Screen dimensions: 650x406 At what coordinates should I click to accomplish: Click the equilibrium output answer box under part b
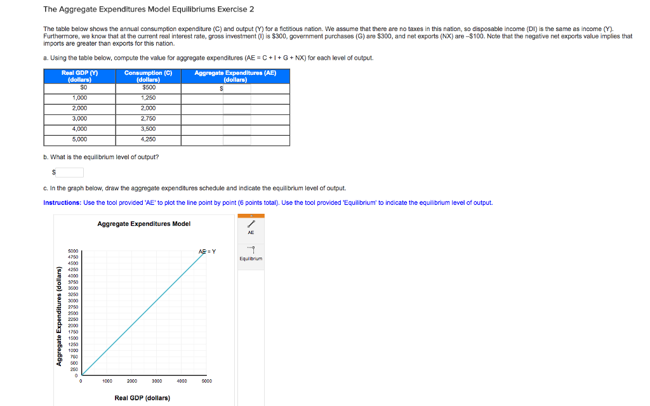[70, 172]
